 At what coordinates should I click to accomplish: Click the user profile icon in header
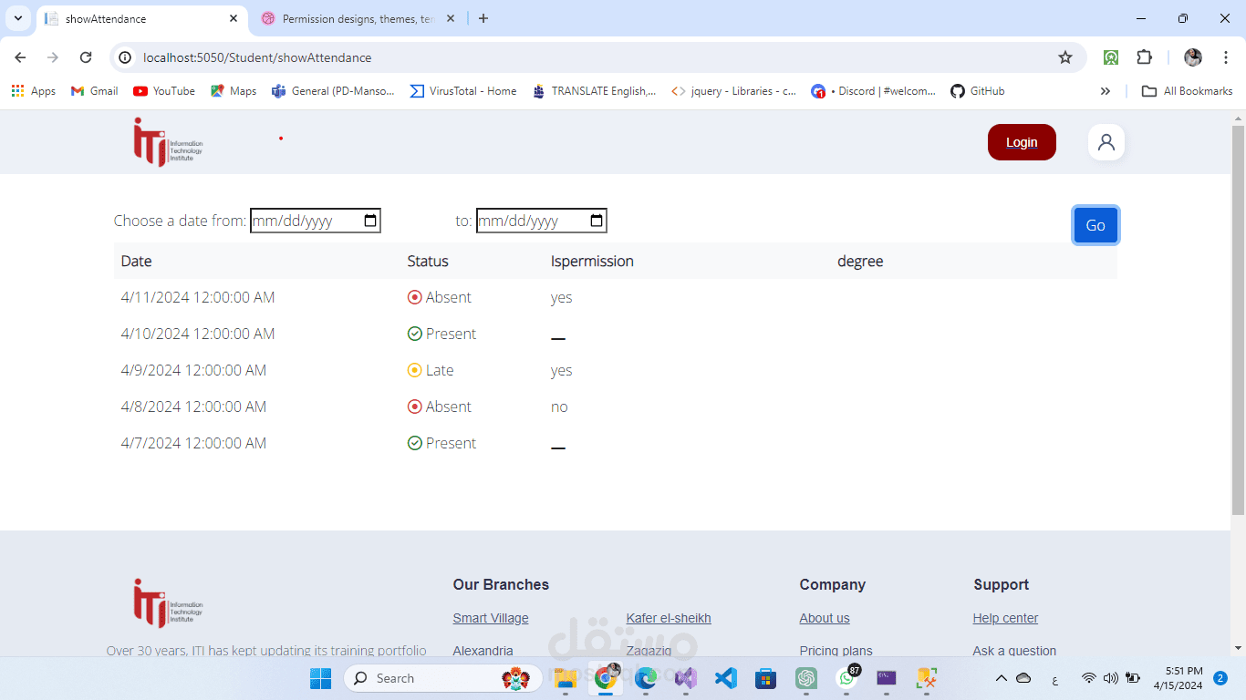tap(1106, 142)
